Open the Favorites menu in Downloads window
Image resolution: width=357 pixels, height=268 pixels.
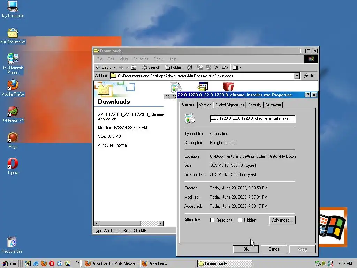[x=141, y=59]
